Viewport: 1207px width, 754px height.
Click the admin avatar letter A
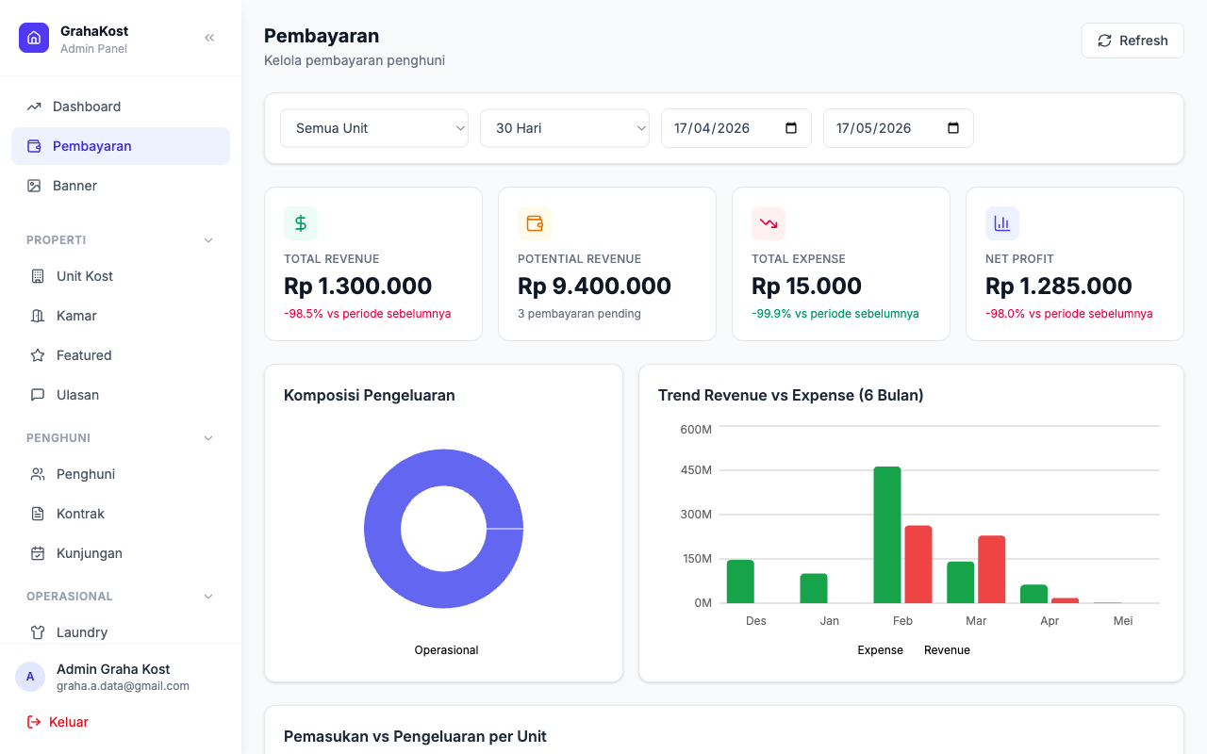(x=30, y=677)
